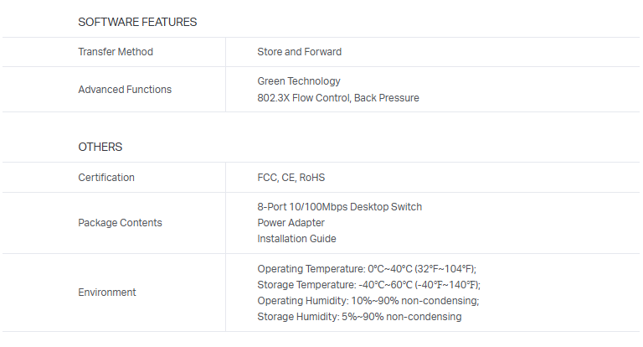The height and width of the screenshot is (347, 643).
Task: Click the SOFTWARE FEATURES section heading
Action: [x=137, y=22]
